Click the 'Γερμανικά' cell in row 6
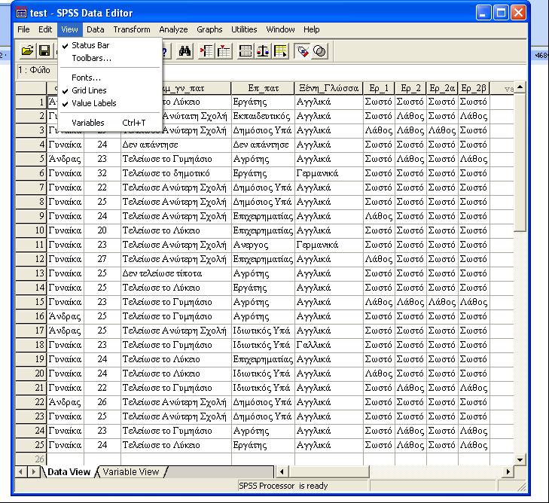 point(329,173)
